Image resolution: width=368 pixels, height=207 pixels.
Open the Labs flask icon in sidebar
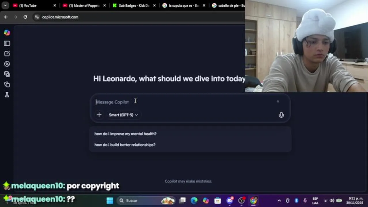[x=7, y=95]
